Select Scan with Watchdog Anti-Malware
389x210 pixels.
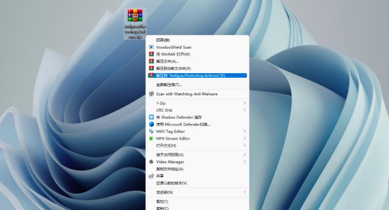[197, 94]
